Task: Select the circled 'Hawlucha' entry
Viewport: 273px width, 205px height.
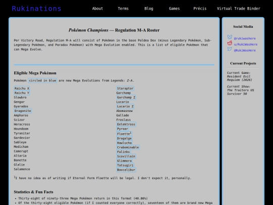Action: pyautogui.click(x=124, y=143)
